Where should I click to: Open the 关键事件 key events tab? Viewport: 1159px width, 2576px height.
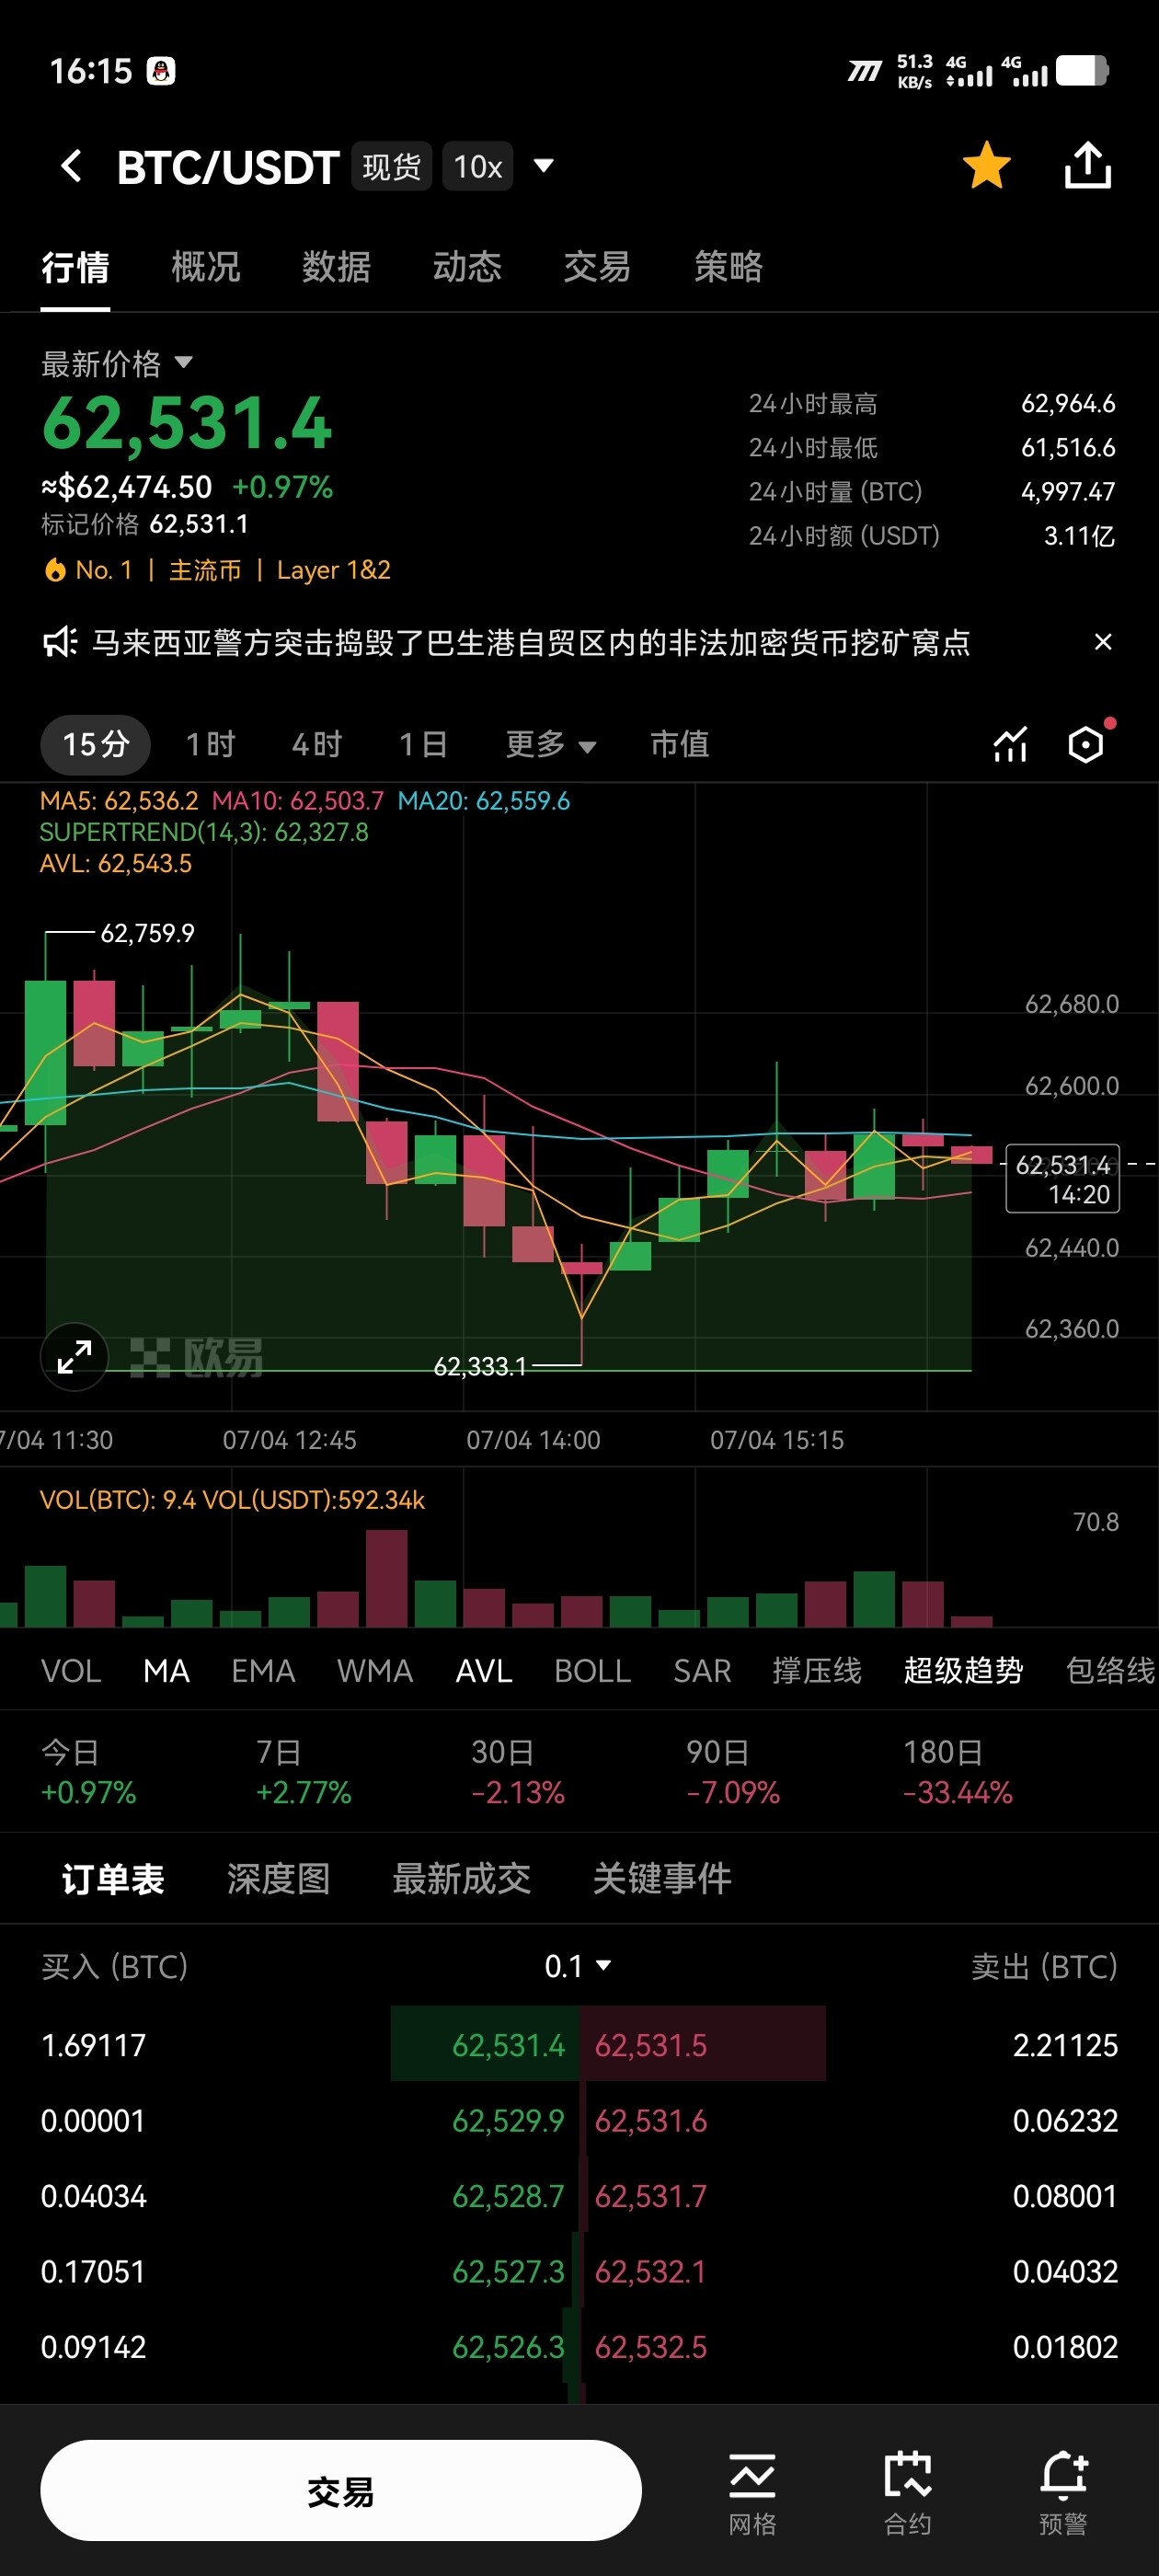click(x=662, y=1879)
